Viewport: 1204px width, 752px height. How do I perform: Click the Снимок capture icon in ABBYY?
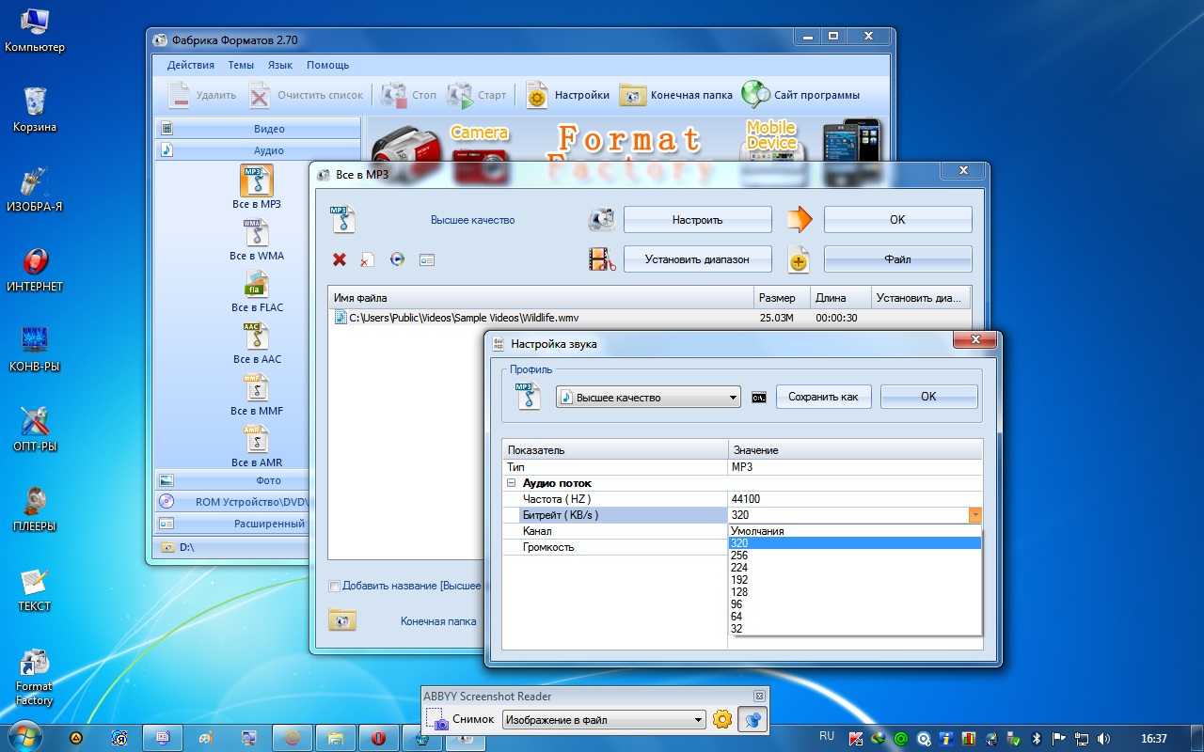click(437, 719)
